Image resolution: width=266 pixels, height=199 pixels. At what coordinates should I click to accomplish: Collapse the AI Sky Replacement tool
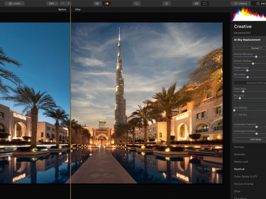(247, 40)
